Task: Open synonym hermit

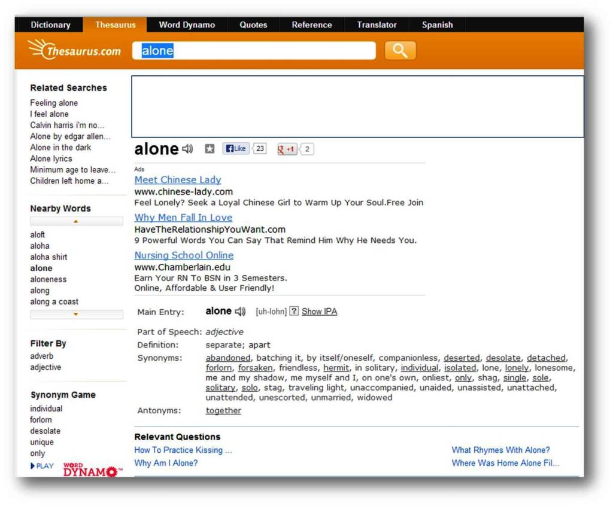Action: pos(336,368)
